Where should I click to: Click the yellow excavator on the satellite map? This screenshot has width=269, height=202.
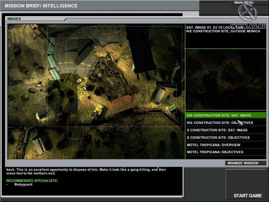point(97,110)
